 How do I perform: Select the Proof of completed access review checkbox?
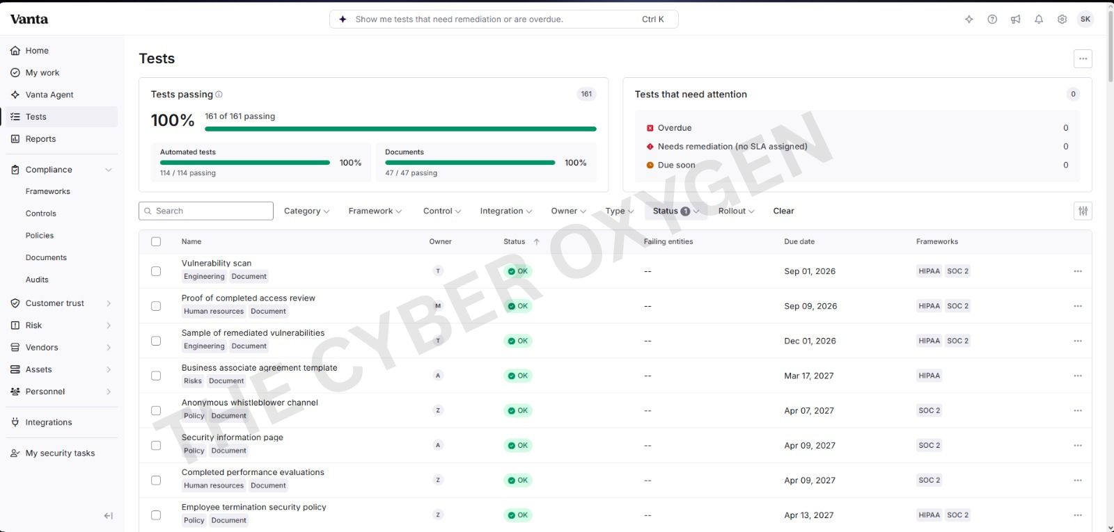tap(156, 306)
